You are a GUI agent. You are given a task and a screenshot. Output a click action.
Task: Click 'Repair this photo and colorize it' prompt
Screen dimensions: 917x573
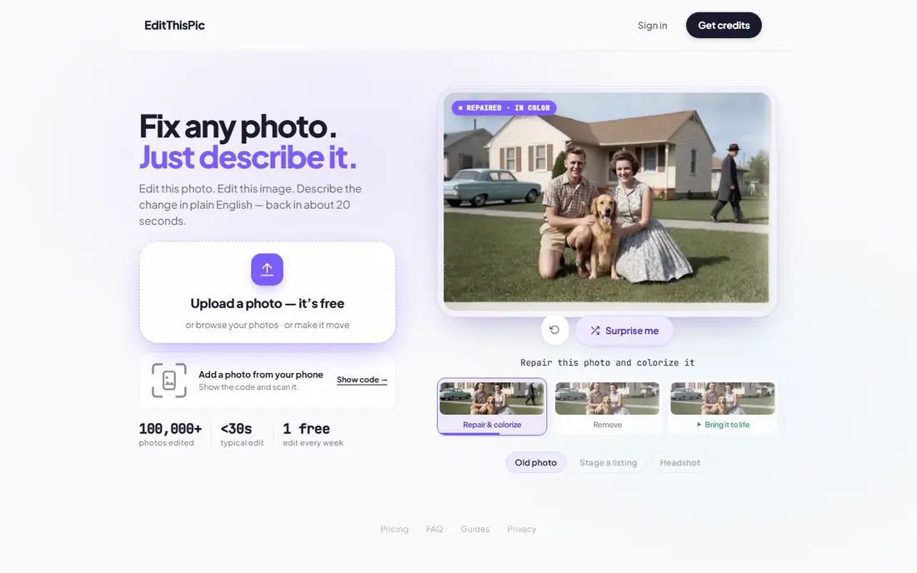coord(607,363)
